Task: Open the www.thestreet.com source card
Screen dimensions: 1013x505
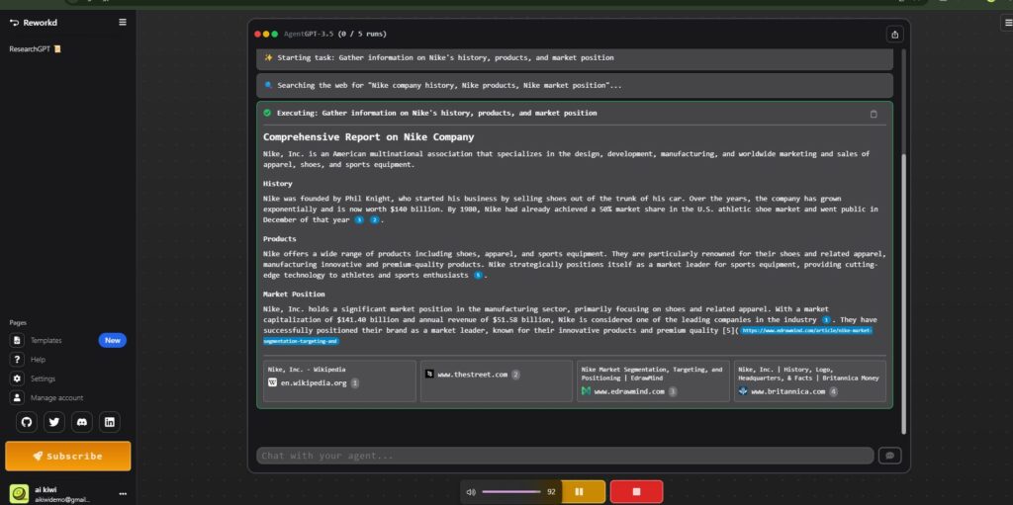Action: (497, 381)
